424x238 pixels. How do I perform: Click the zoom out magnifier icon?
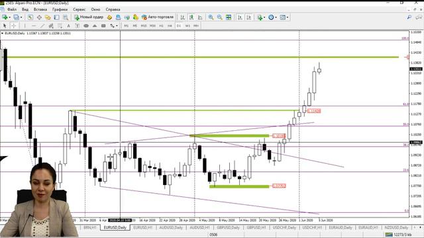point(219,17)
